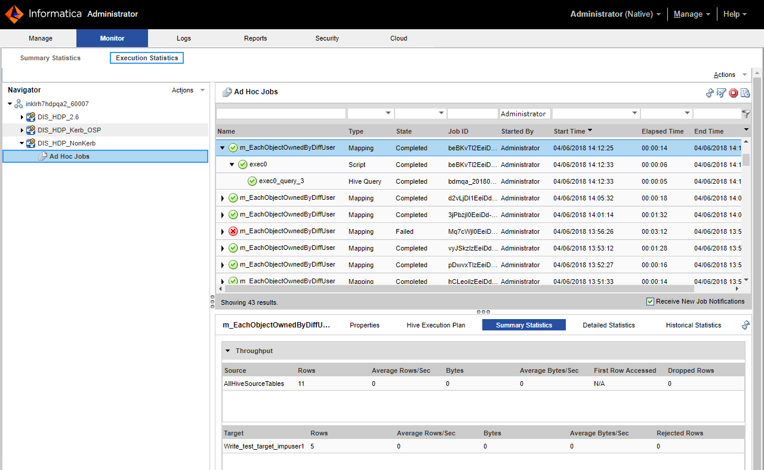Click the Write_test_target_impuser1 target row
The height and width of the screenshot is (470, 764).
pyautogui.click(x=483, y=446)
